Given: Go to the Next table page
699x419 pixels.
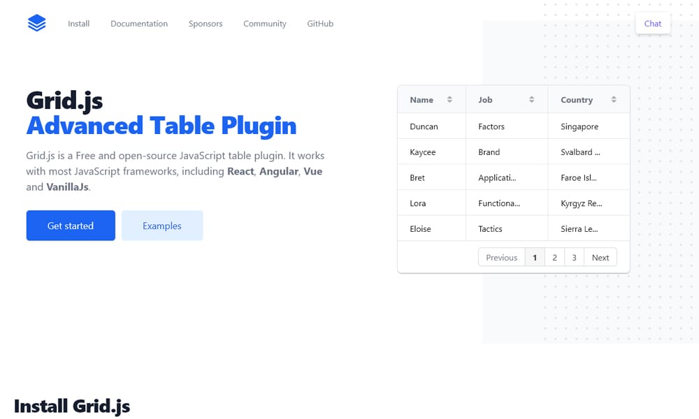Looking at the screenshot, I should (600, 258).
